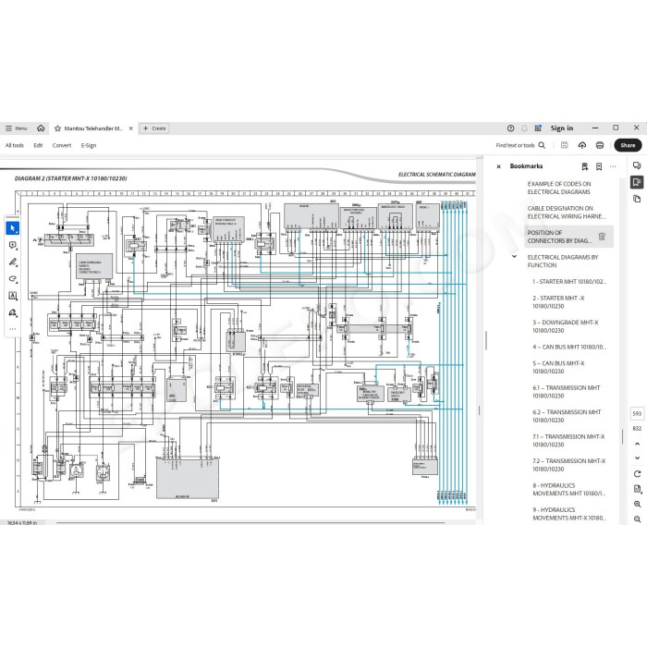Open bookmark 6.1 - Transmission MHT

coord(566,391)
